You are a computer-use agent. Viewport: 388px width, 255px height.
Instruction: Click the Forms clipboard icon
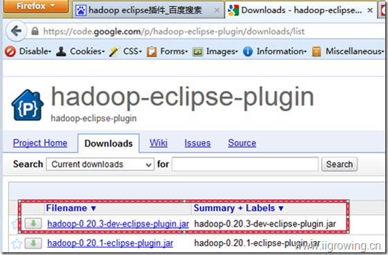coord(152,52)
